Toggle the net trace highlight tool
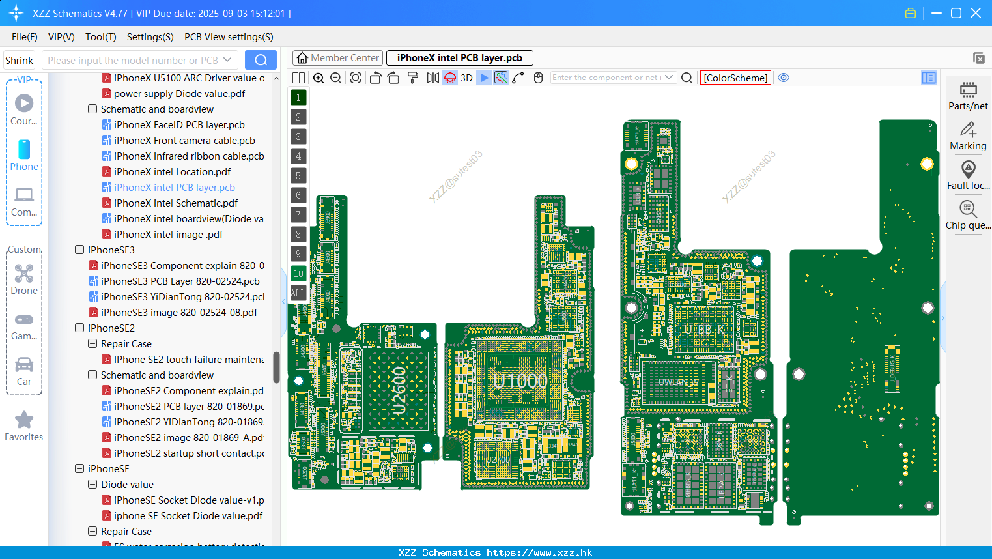This screenshot has width=992, height=559. 501,78
